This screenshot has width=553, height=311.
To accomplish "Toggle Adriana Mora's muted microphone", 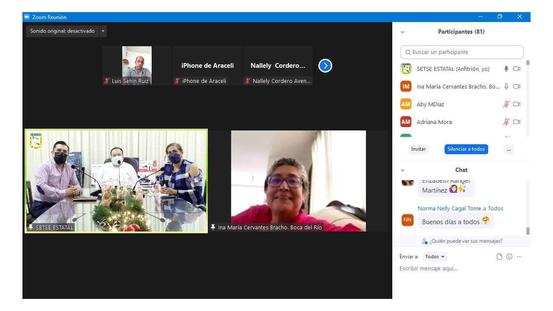I will point(506,122).
